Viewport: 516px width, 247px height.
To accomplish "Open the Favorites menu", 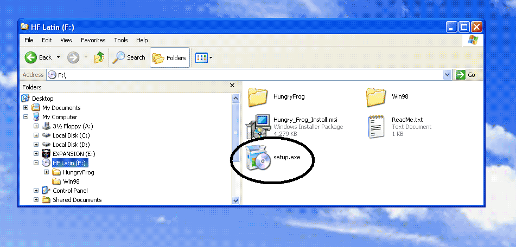I will [93, 40].
